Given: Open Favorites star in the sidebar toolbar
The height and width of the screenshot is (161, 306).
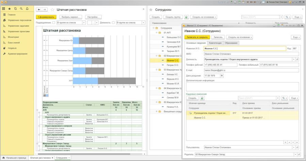Looking at the screenshot, I should (x=10, y=9).
